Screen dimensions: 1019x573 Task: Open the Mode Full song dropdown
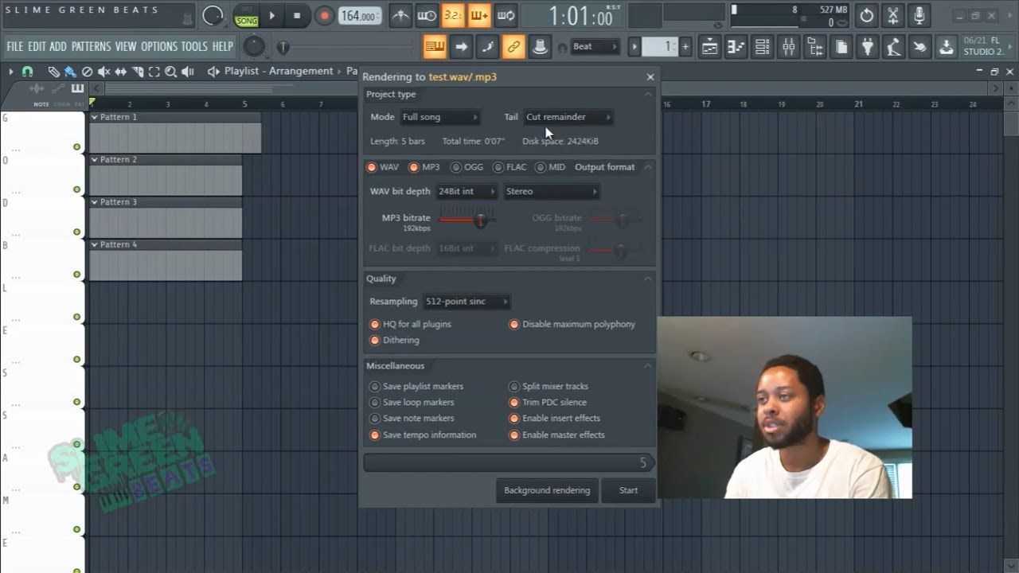point(440,117)
